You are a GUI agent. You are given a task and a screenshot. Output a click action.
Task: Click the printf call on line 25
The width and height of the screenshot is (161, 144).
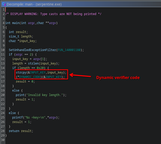[17, 117]
